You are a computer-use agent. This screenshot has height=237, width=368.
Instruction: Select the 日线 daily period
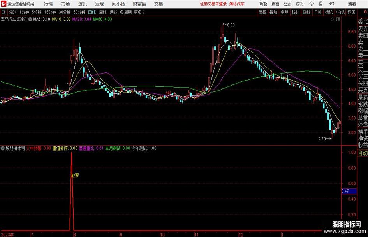tap(92, 12)
